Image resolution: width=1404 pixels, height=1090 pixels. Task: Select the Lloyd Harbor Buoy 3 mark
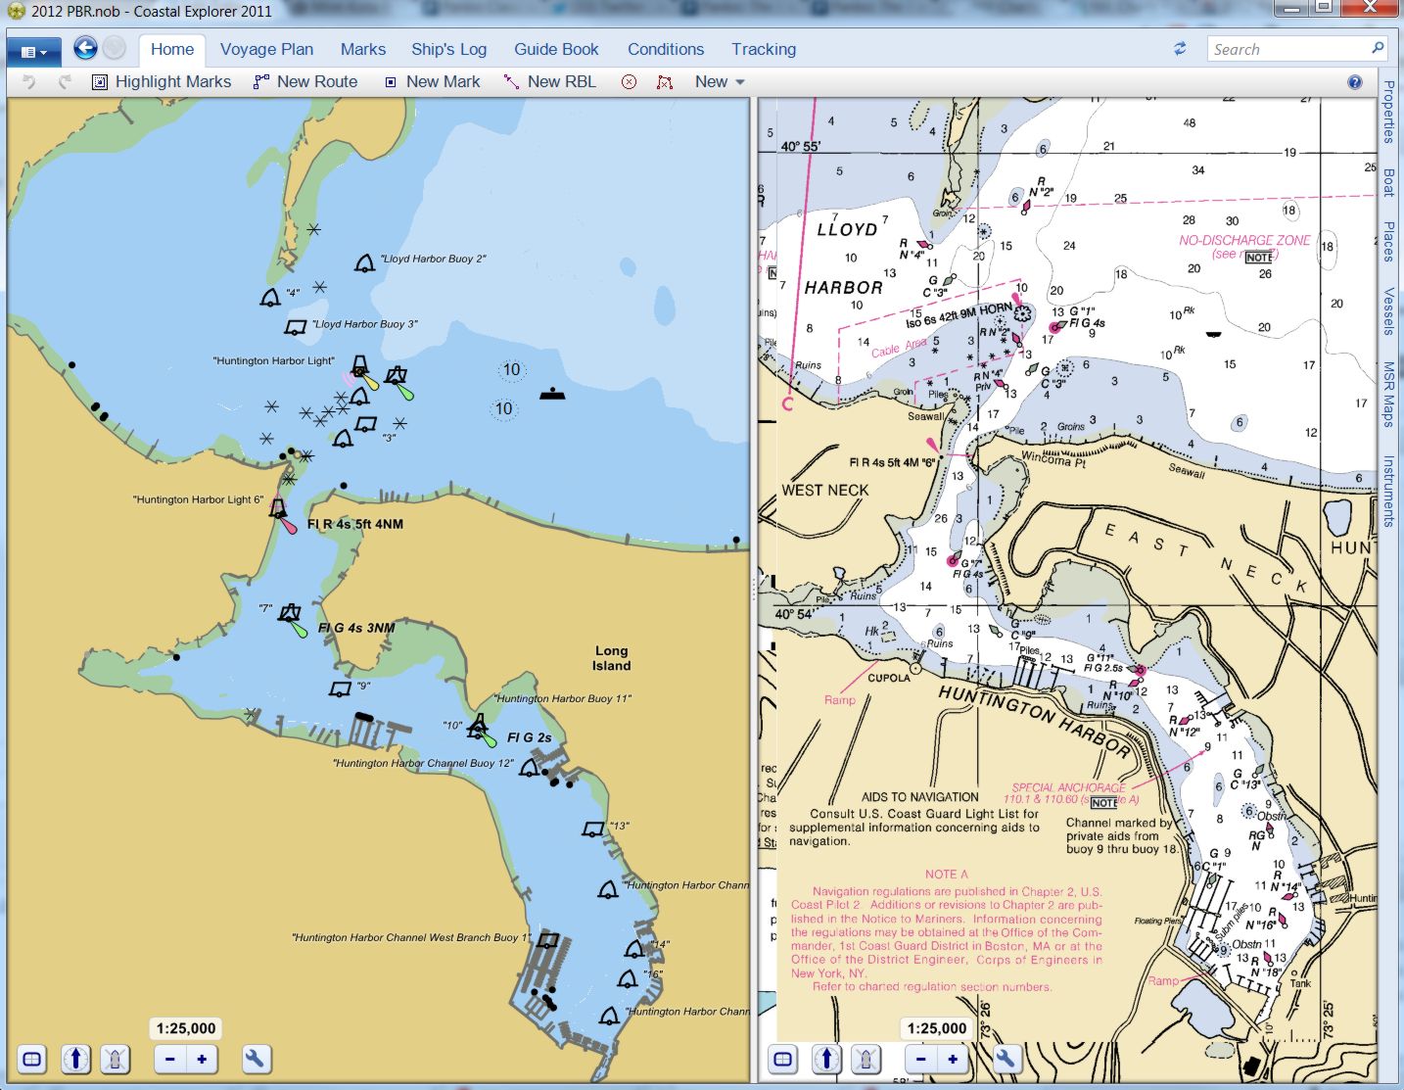pos(295,327)
